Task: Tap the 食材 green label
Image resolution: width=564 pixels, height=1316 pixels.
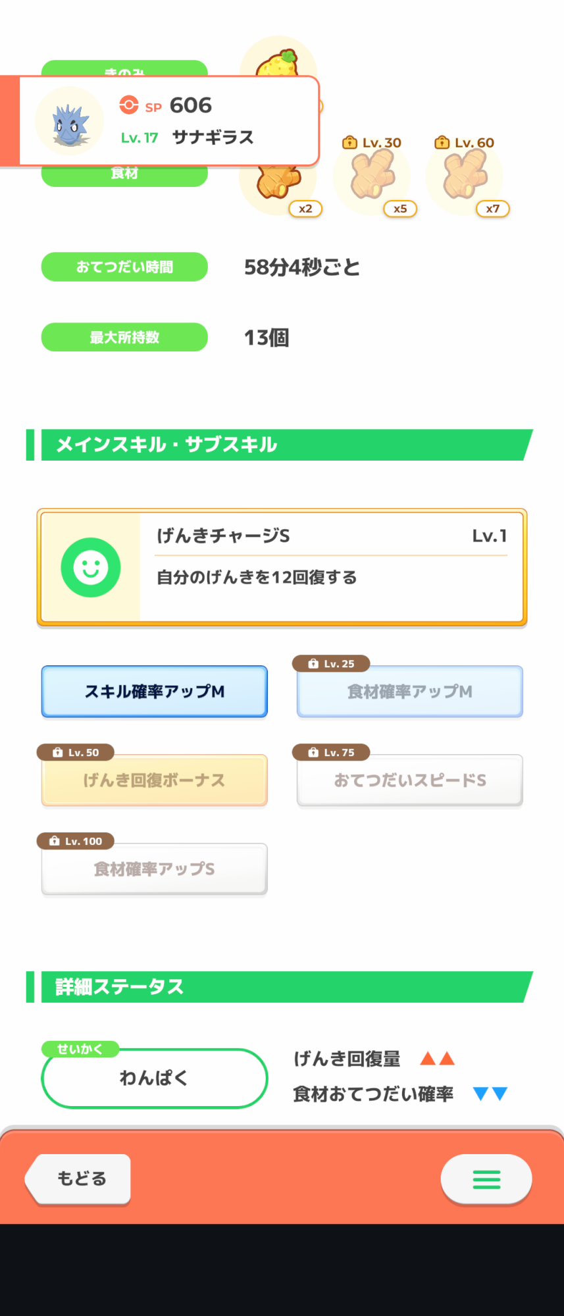Action: pos(124,176)
